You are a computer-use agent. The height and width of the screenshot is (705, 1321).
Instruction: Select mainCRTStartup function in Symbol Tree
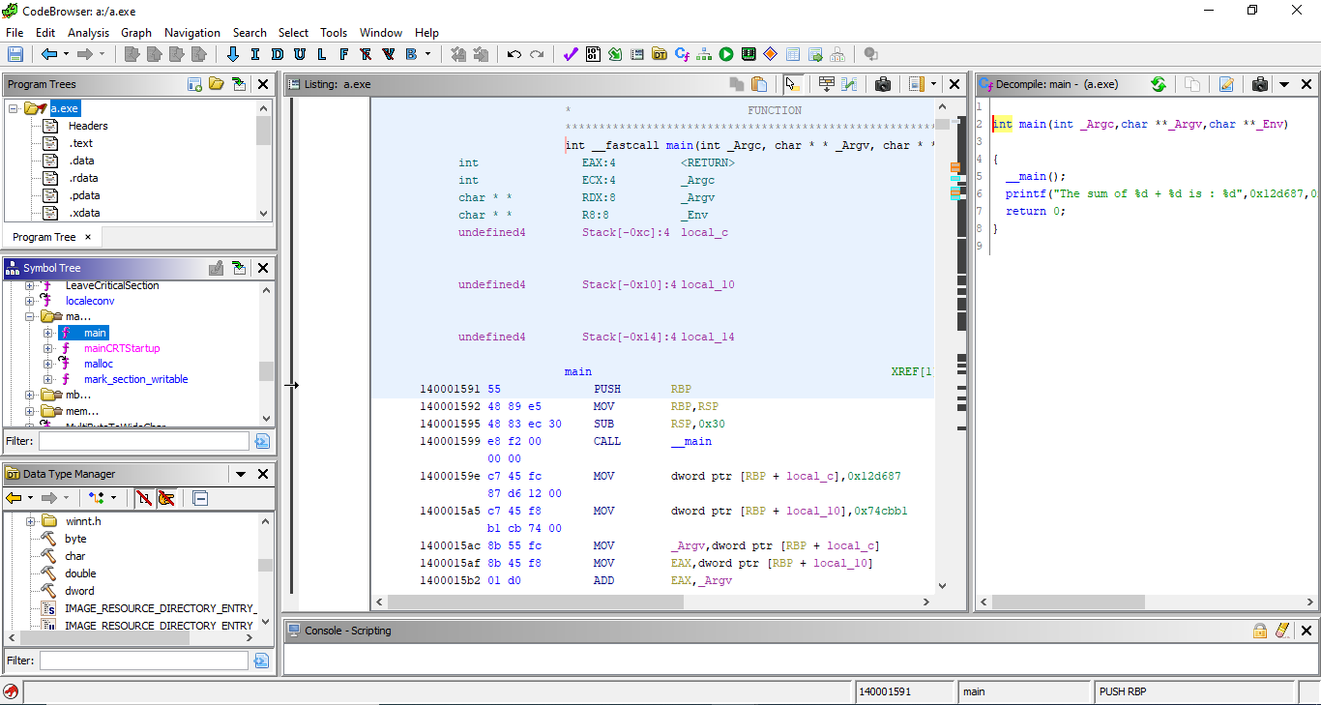tap(122, 348)
